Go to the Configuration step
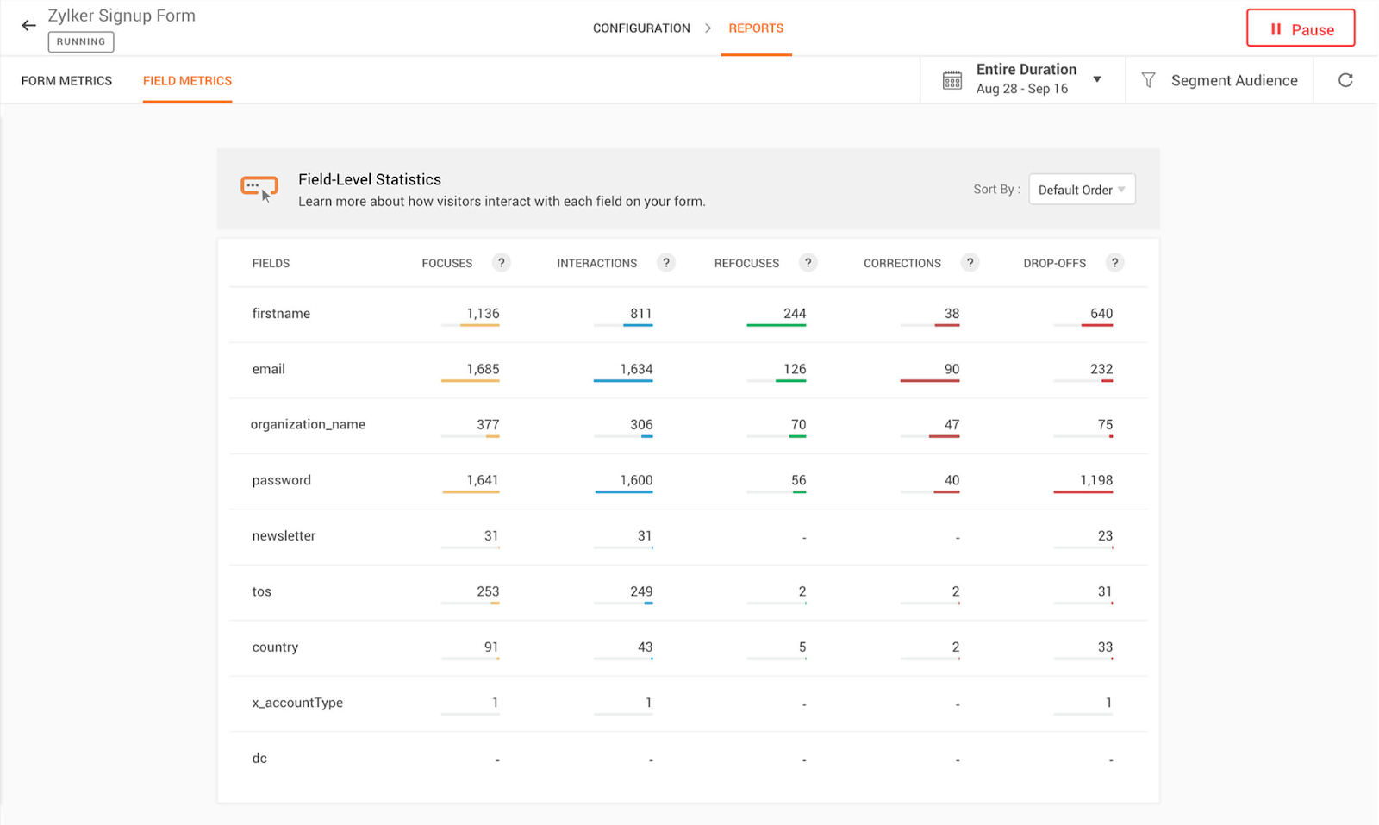1379x825 pixels. (x=641, y=28)
